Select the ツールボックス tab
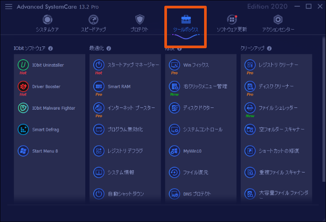The height and width of the screenshot is (222, 326). (186, 24)
